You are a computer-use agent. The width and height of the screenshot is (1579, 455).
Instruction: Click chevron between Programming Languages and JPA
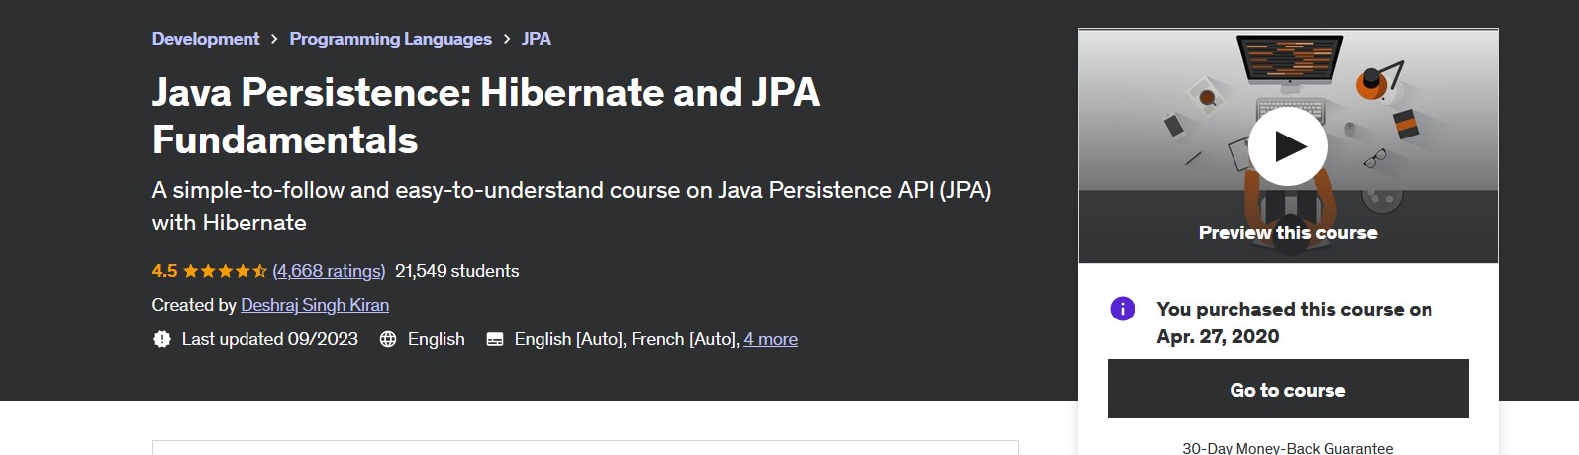507,39
